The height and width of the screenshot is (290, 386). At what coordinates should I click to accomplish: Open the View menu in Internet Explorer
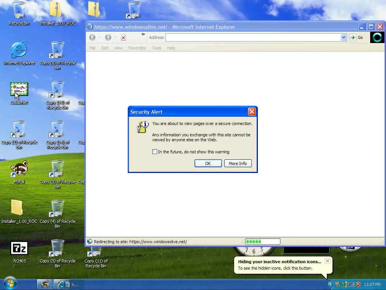(x=118, y=48)
